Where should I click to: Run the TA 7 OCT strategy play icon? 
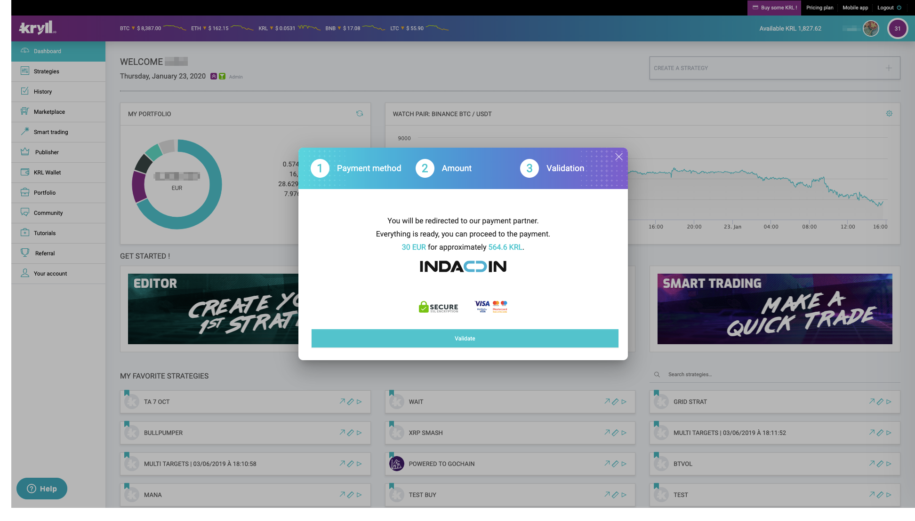pos(359,402)
